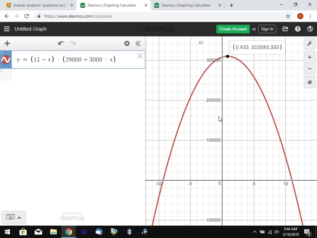
Task: Click the Sign In button
Action: [x=267, y=29]
